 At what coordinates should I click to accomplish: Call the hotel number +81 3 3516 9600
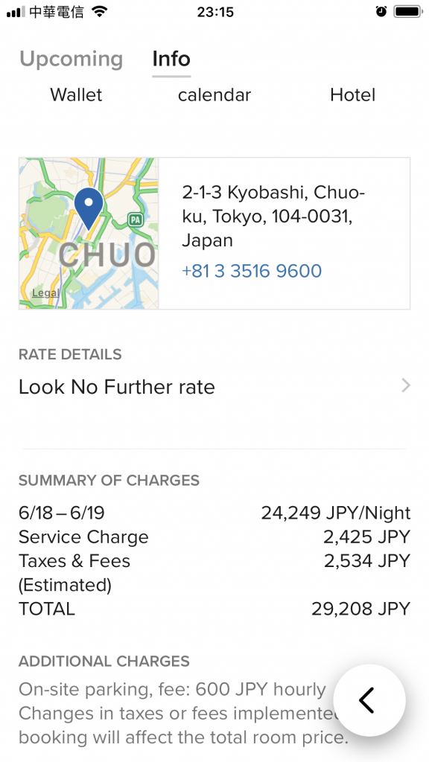(252, 271)
